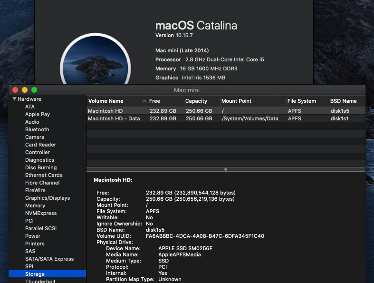Viewport: 374px width, 283px height.
Task: Select Audio in the sidebar
Action: coord(32,122)
